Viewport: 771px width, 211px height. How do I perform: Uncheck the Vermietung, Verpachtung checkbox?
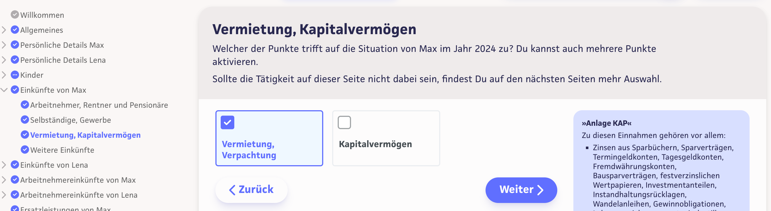pos(227,122)
